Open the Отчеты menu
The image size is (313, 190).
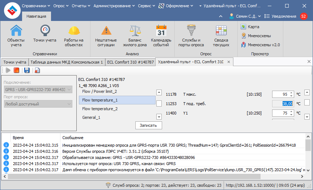coord(81,6)
